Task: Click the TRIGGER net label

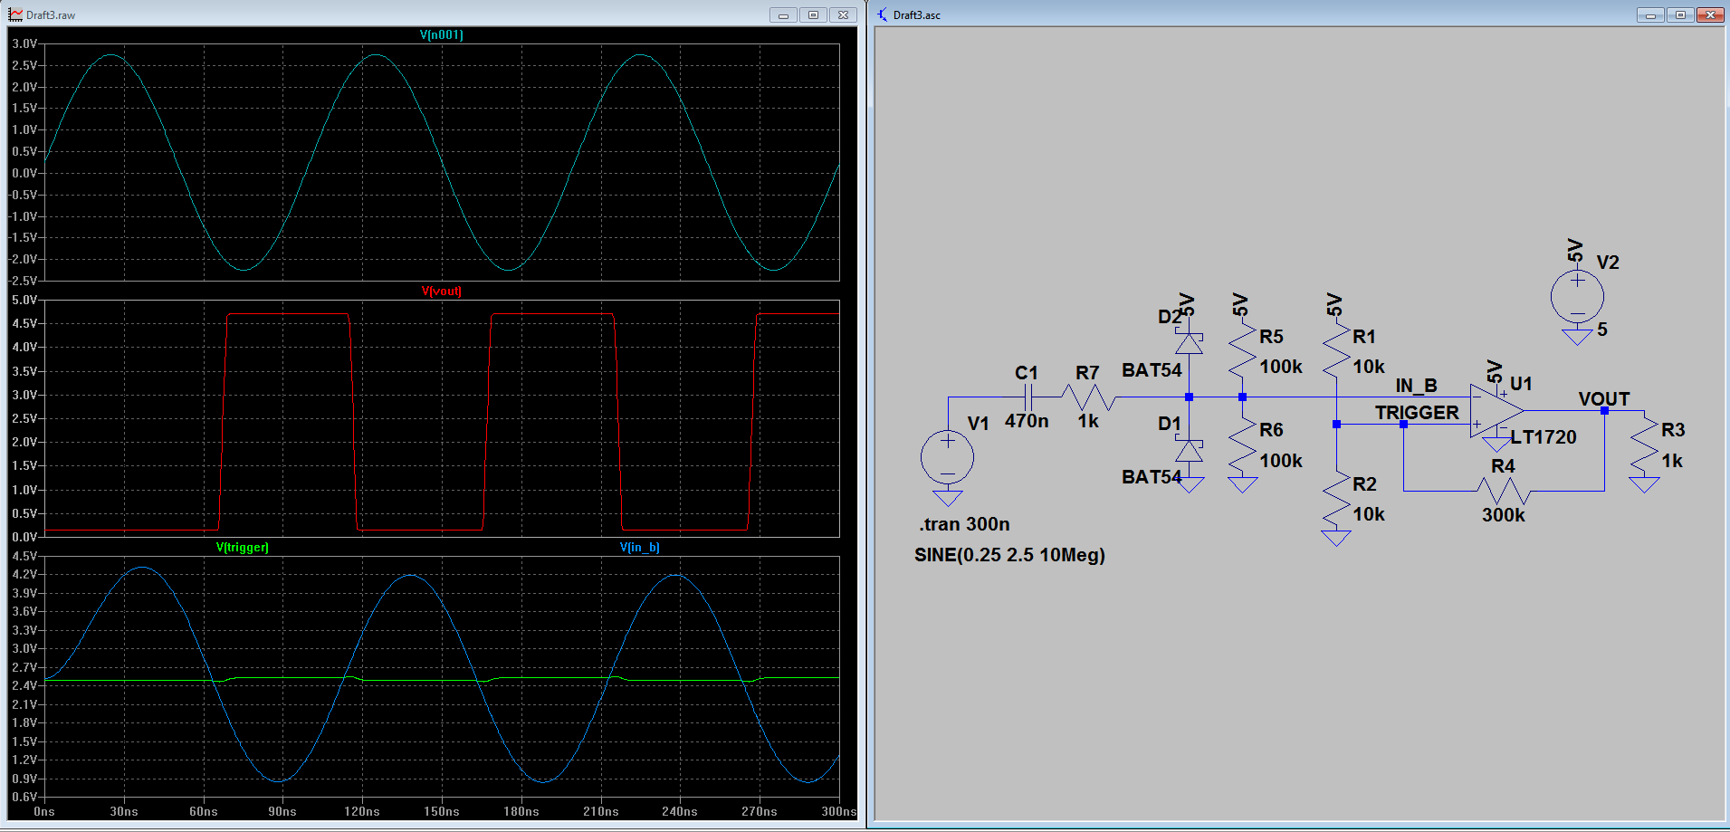Action: click(x=1417, y=413)
